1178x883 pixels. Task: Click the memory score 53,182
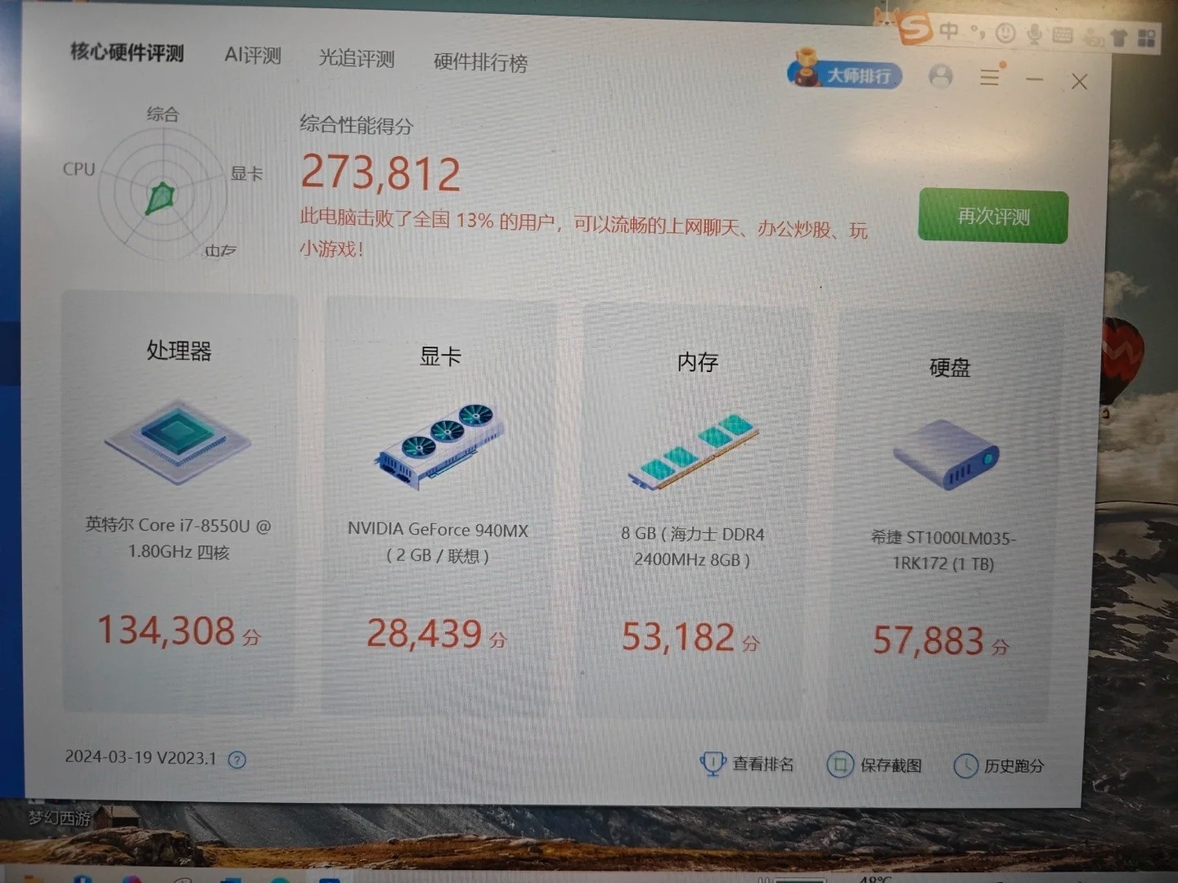(x=690, y=638)
